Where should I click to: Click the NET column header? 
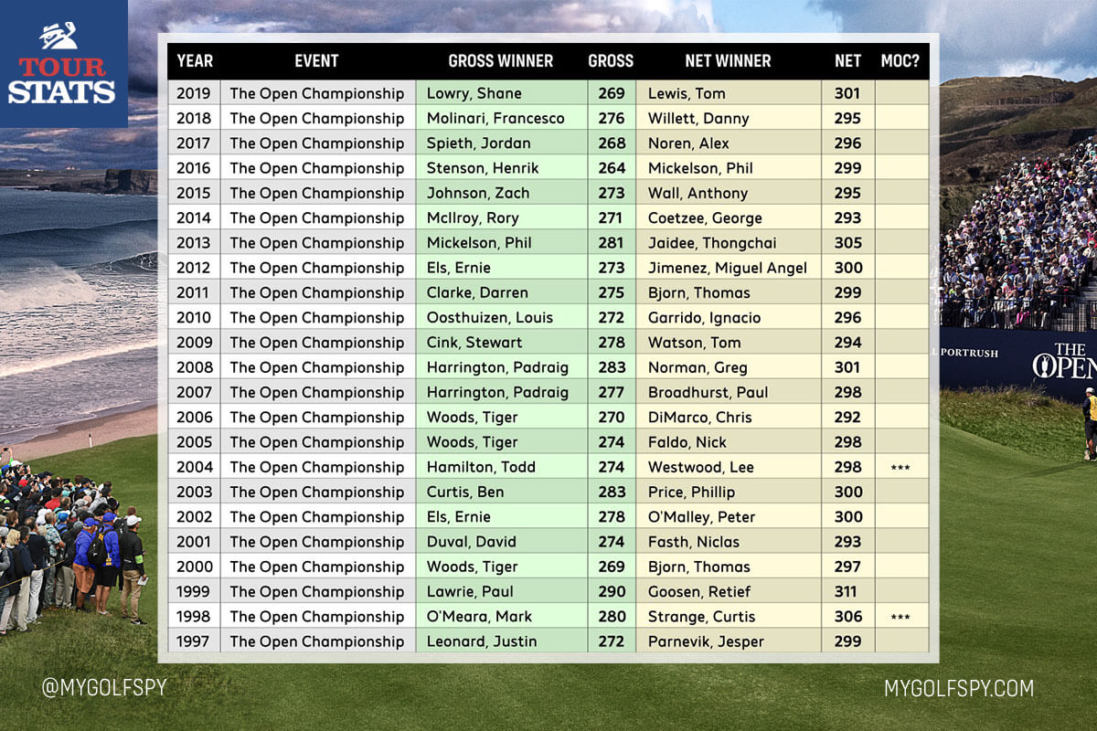[x=847, y=61]
